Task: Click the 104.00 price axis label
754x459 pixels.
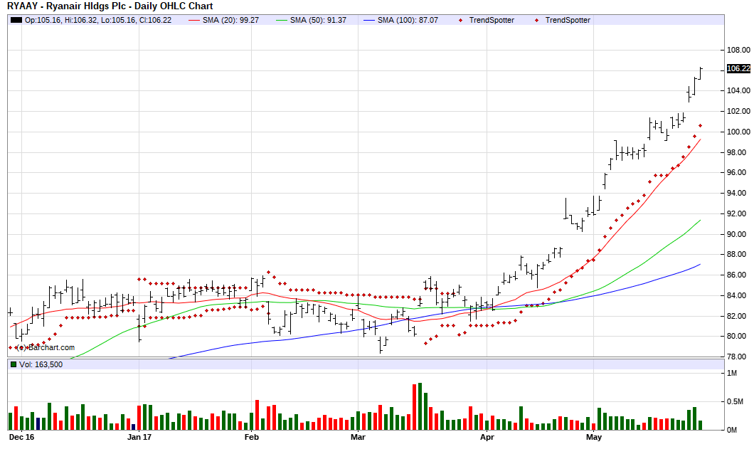Action: click(738, 90)
